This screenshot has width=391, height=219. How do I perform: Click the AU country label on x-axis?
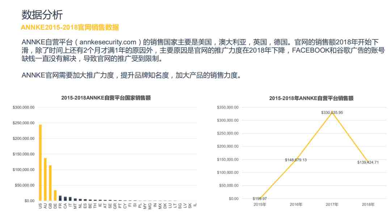[x=45, y=206]
